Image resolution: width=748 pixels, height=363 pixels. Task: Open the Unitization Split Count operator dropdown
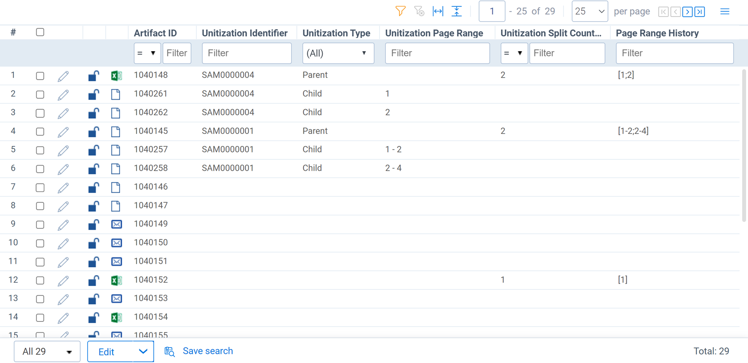click(514, 53)
